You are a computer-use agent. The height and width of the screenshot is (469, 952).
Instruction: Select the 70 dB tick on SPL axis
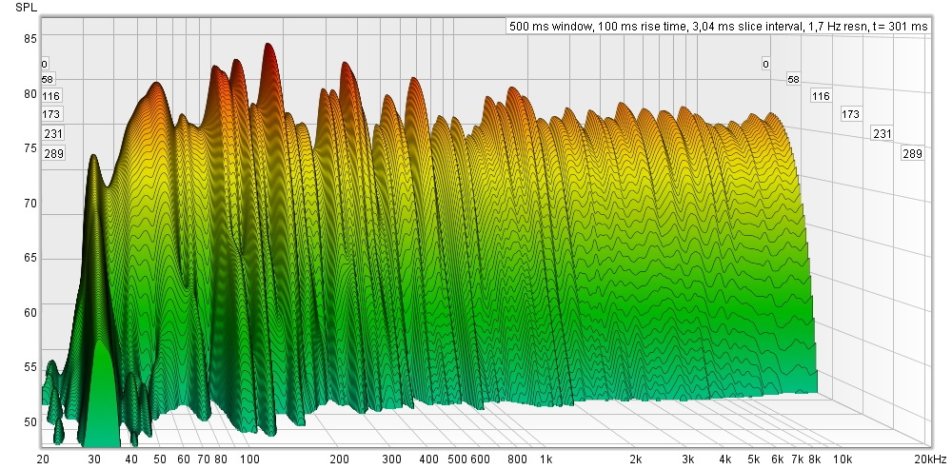(x=30, y=204)
